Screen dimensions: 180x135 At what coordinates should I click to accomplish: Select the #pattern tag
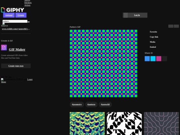(91, 104)
